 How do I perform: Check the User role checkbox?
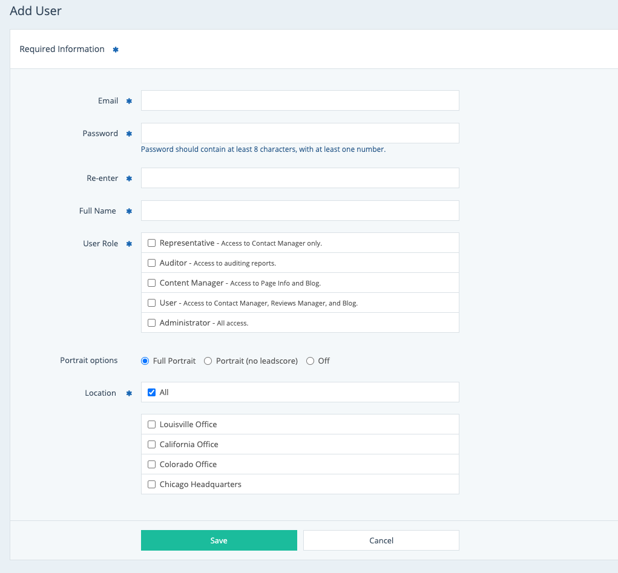tap(152, 303)
